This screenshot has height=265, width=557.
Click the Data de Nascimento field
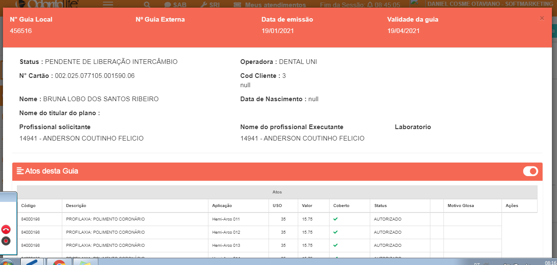[x=279, y=99]
